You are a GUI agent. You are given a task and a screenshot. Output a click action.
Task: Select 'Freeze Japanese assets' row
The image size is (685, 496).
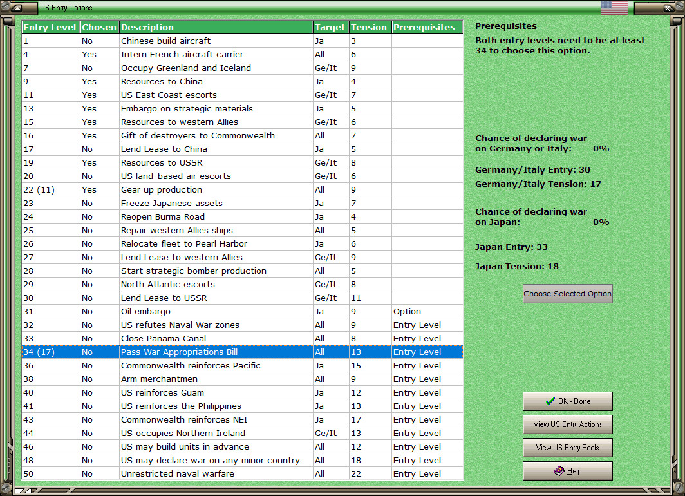[243, 203]
